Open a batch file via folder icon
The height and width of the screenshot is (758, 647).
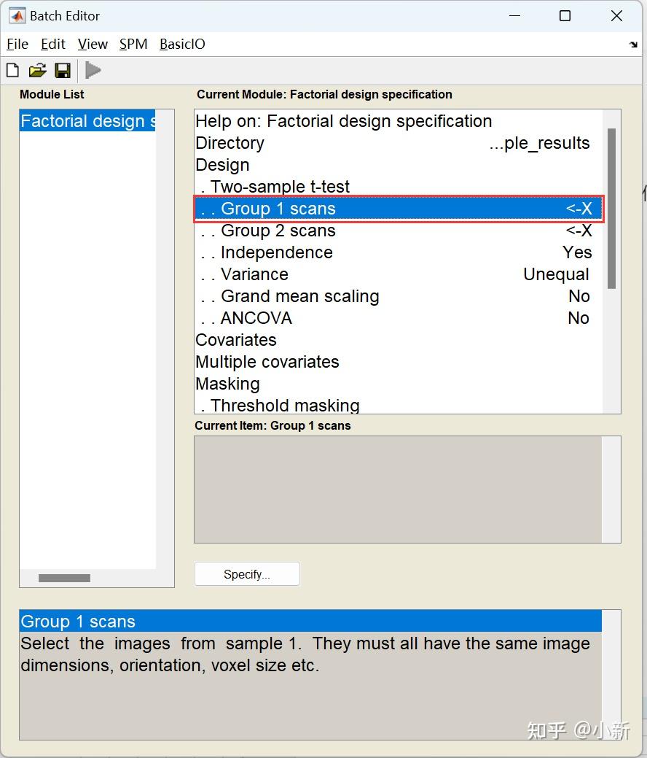point(37,70)
